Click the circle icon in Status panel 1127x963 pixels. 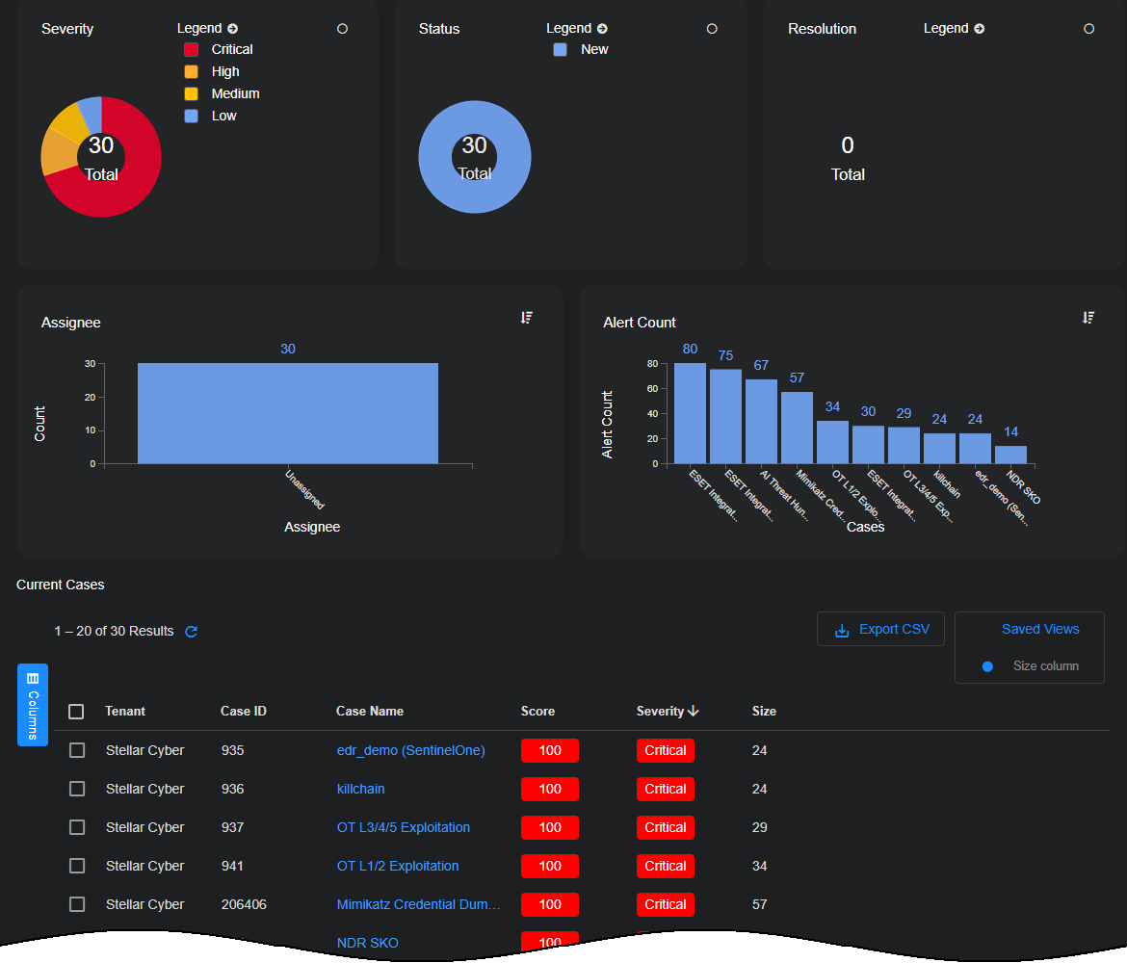click(x=712, y=29)
